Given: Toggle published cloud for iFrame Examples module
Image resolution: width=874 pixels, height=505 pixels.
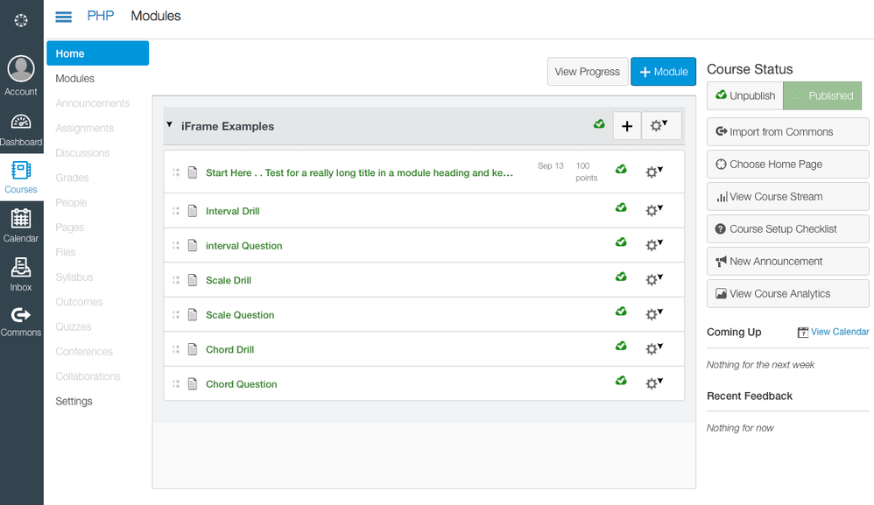Looking at the screenshot, I should pos(599,125).
